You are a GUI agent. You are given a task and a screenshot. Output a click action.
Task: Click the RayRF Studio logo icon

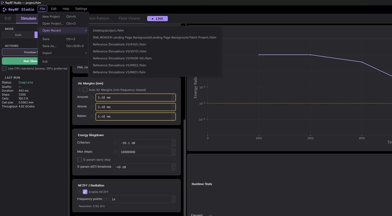pyautogui.click(x=4, y=9)
